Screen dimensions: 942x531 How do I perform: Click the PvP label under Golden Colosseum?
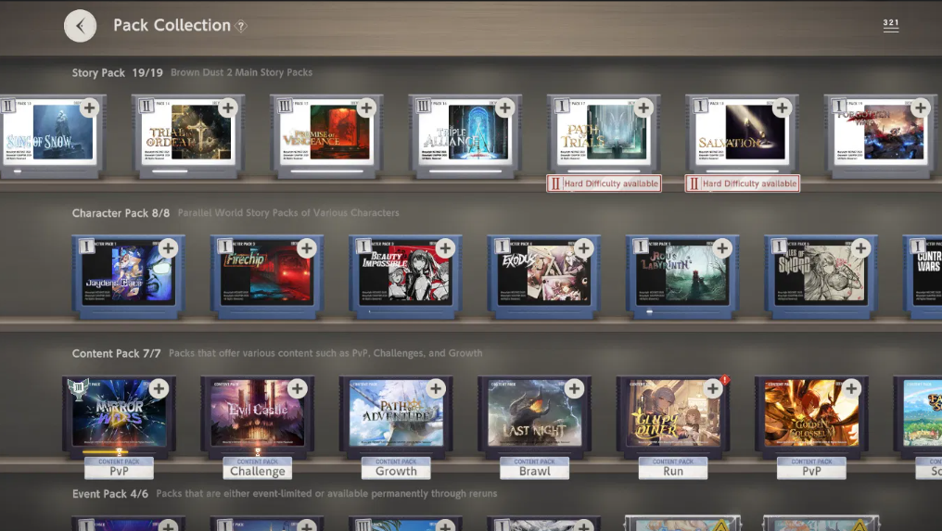point(811,468)
